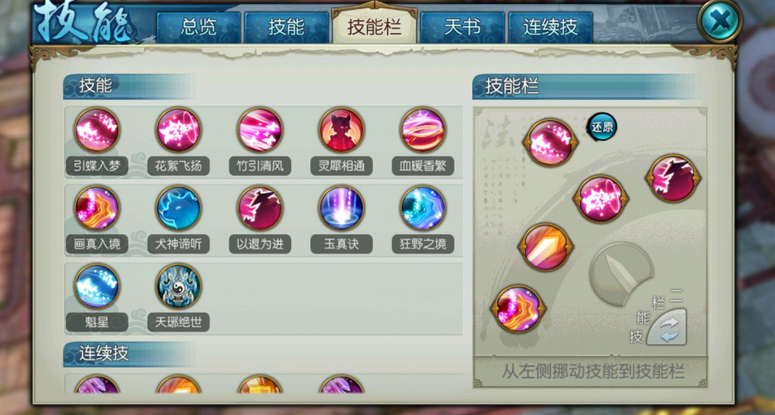
Task: Select the 魁星 skill icon
Action: tap(97, 287)
